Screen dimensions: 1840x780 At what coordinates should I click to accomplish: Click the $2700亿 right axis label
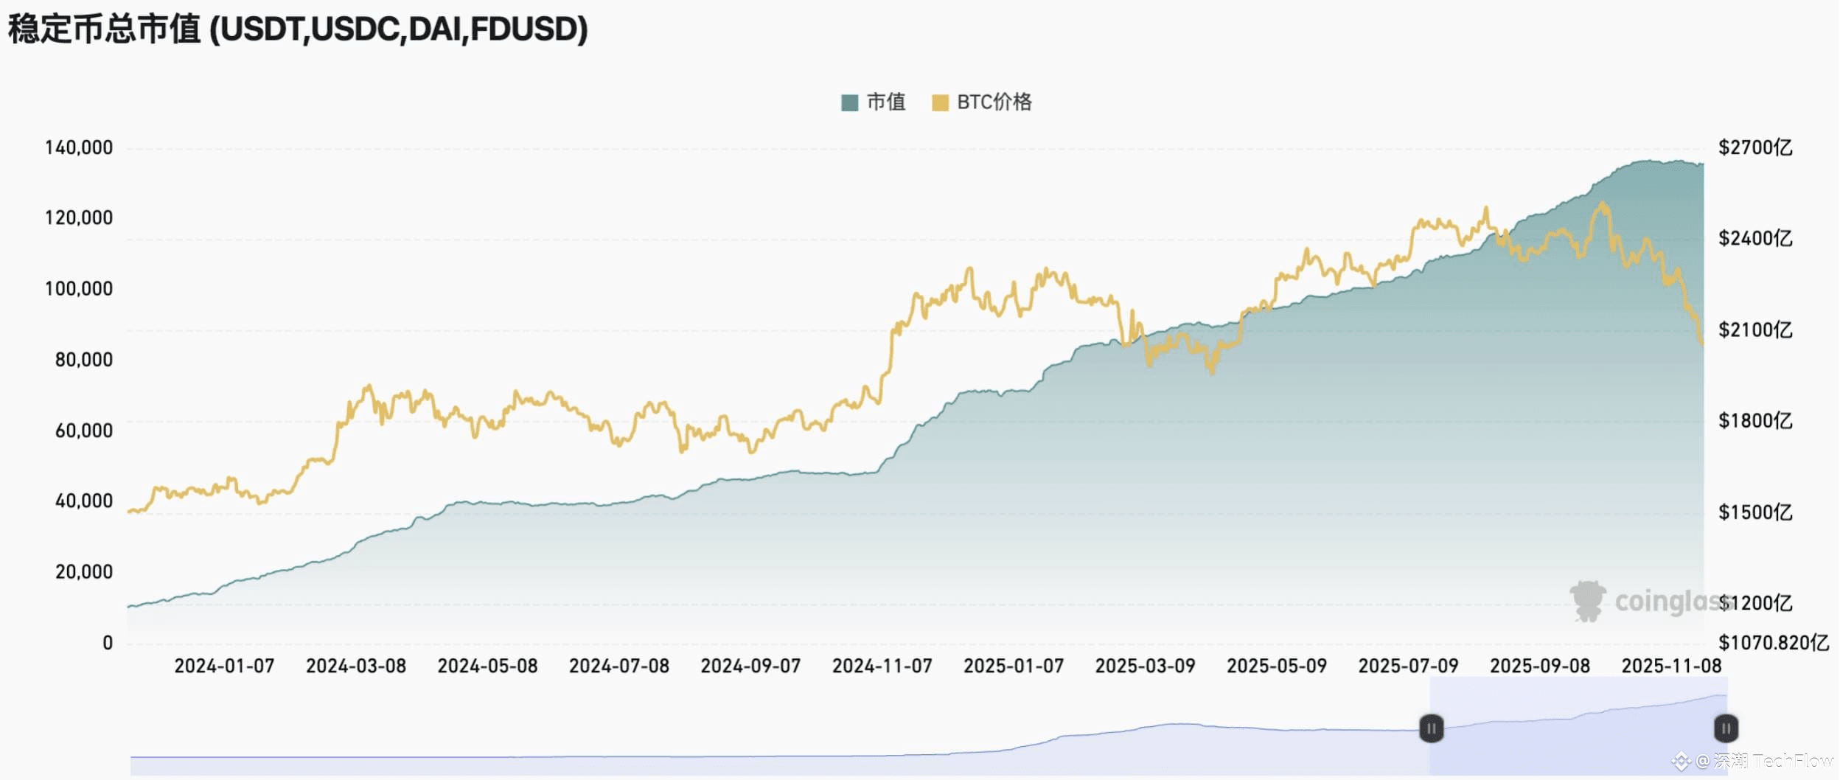point(1755,147)
